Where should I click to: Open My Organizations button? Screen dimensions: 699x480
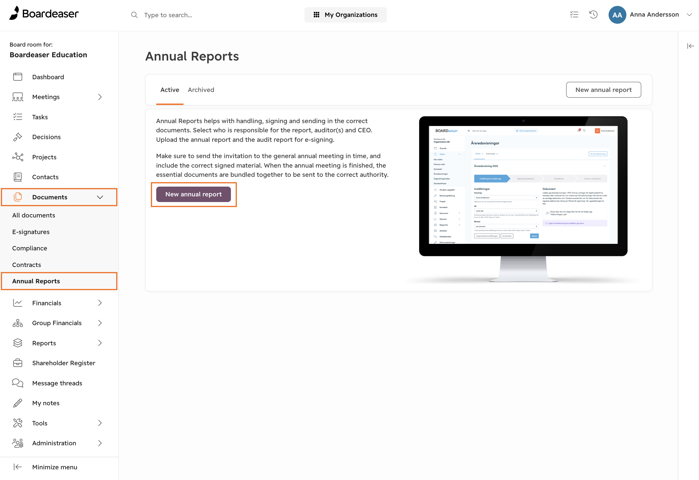coord(345,15)
